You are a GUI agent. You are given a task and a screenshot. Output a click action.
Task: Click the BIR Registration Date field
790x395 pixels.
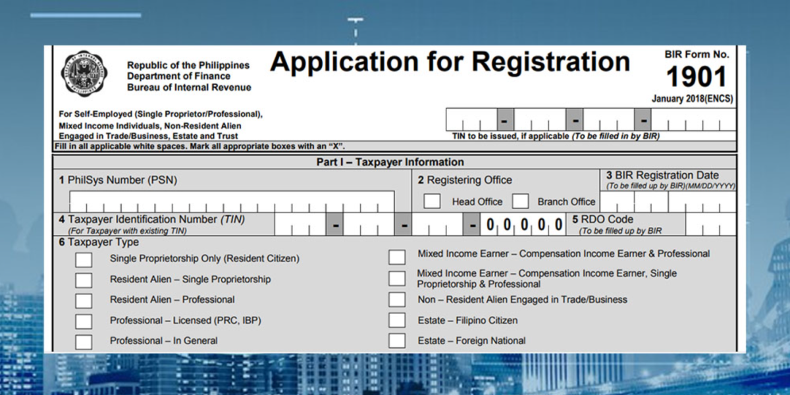click(668, 202)
